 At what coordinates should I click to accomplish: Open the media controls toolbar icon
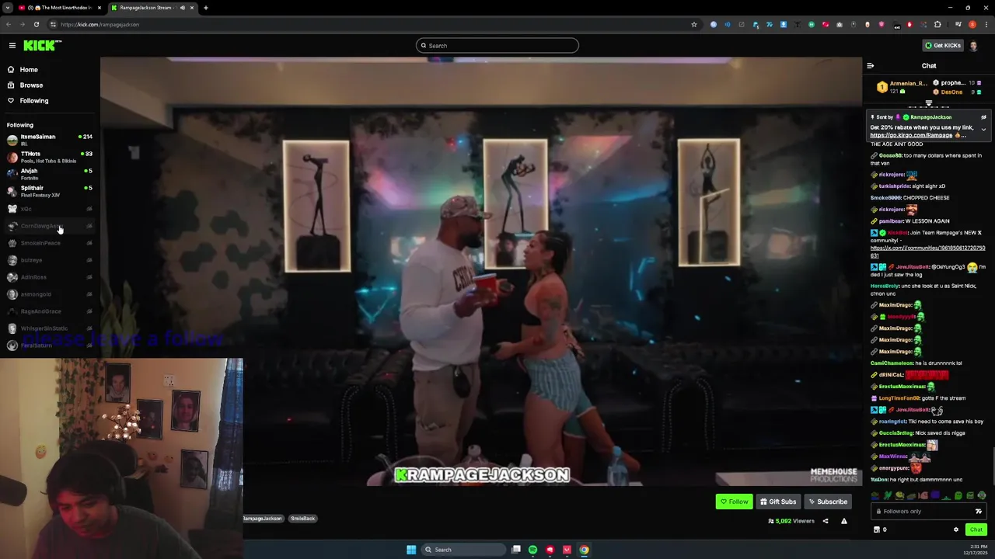tap(958, 25)
